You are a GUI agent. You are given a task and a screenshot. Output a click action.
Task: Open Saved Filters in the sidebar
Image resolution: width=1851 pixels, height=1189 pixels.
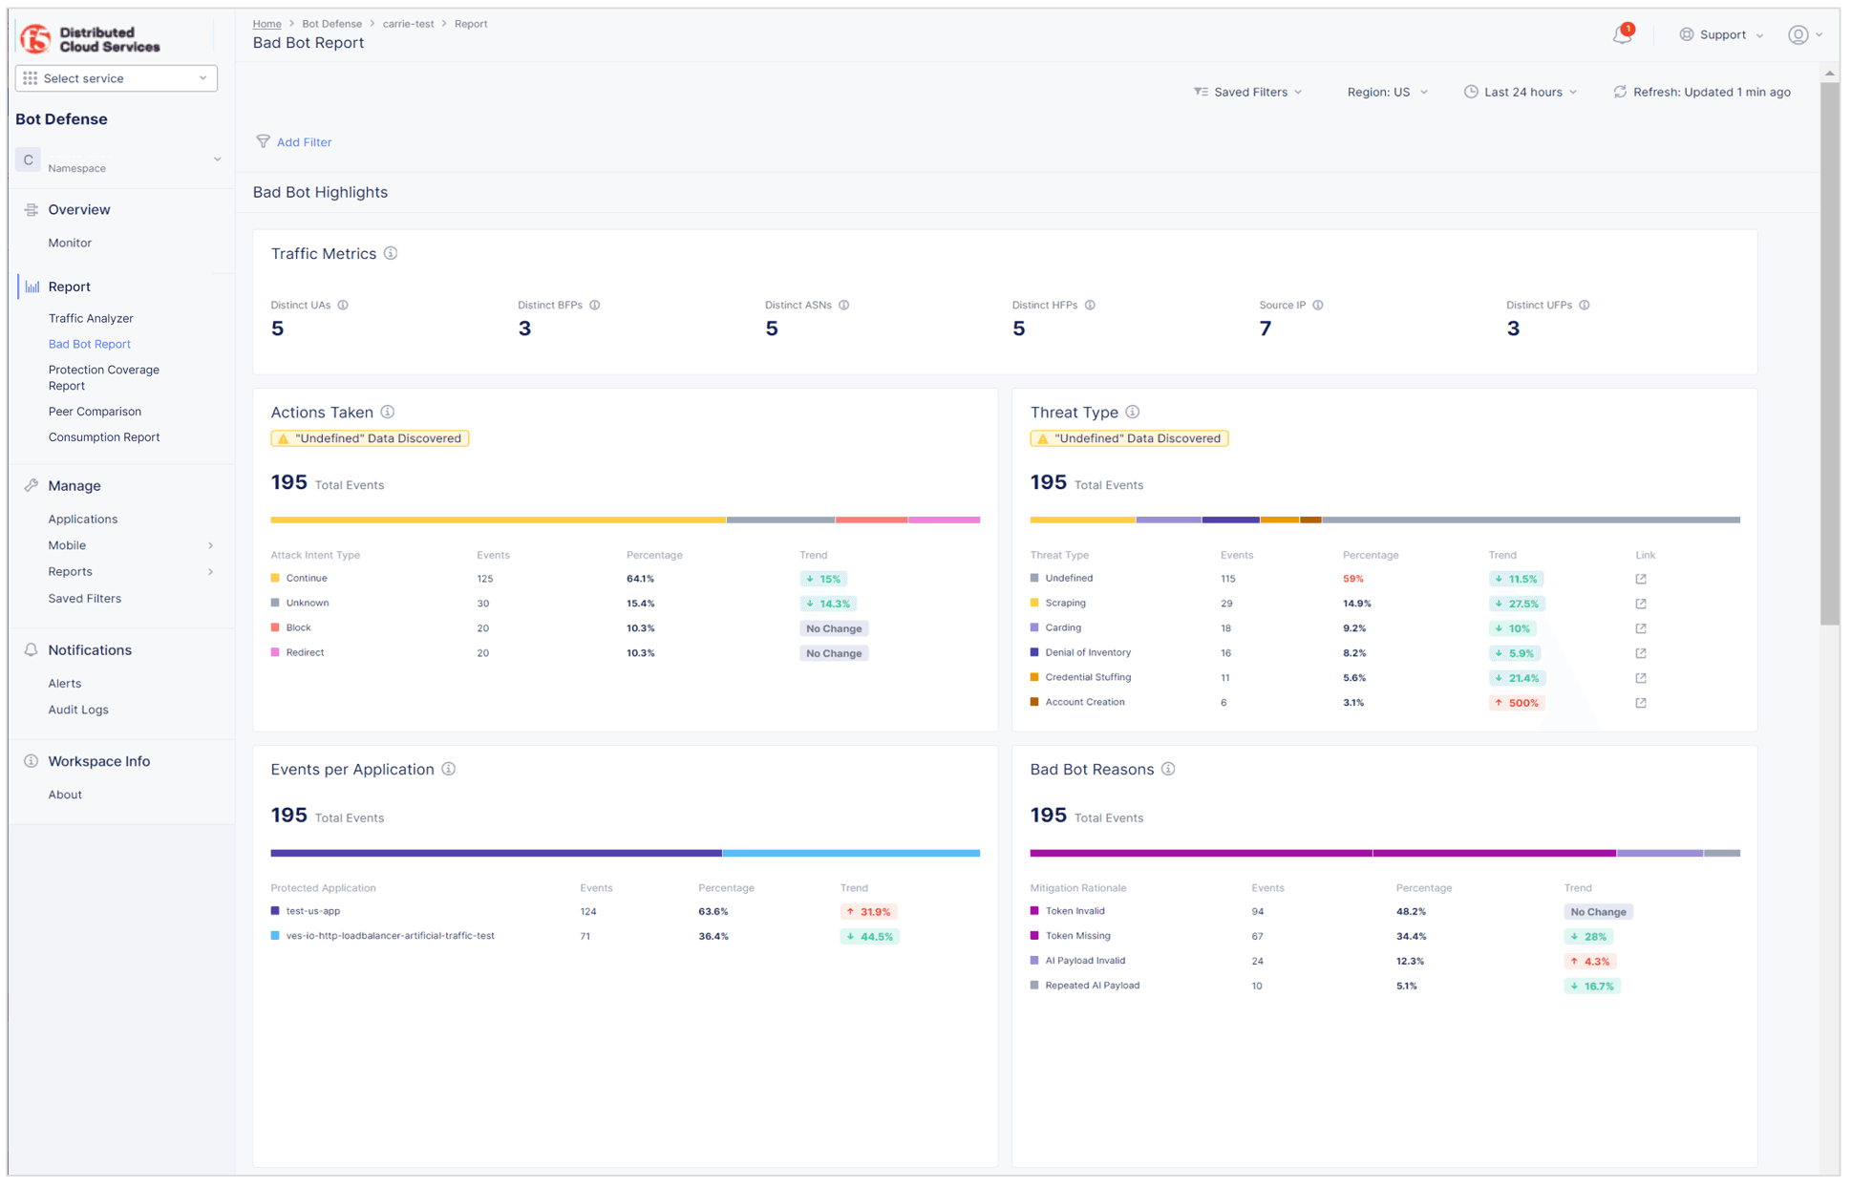tap(85, 600)
